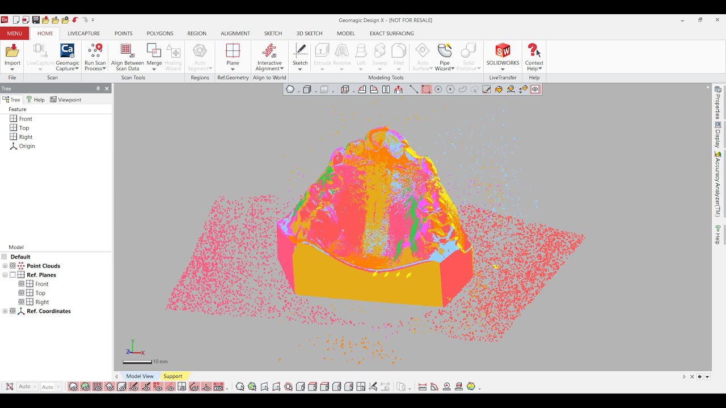
Task: Open the Plane dropdown arrow
Action: pos(233,69)
